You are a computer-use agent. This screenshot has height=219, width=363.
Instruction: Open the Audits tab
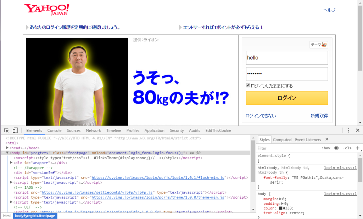click(195, 130)
